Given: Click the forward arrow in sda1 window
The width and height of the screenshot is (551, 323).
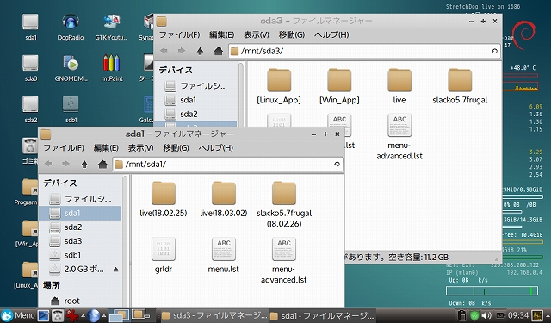Looking at the screenshot, I should tap(65, 165).
